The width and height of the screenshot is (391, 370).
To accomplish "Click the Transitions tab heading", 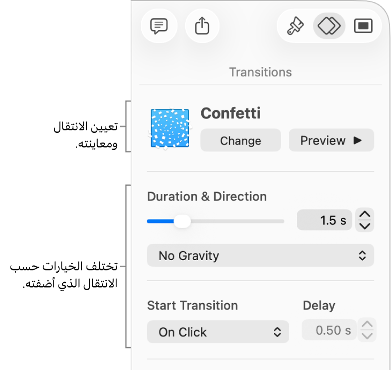I will click(260, 72).
